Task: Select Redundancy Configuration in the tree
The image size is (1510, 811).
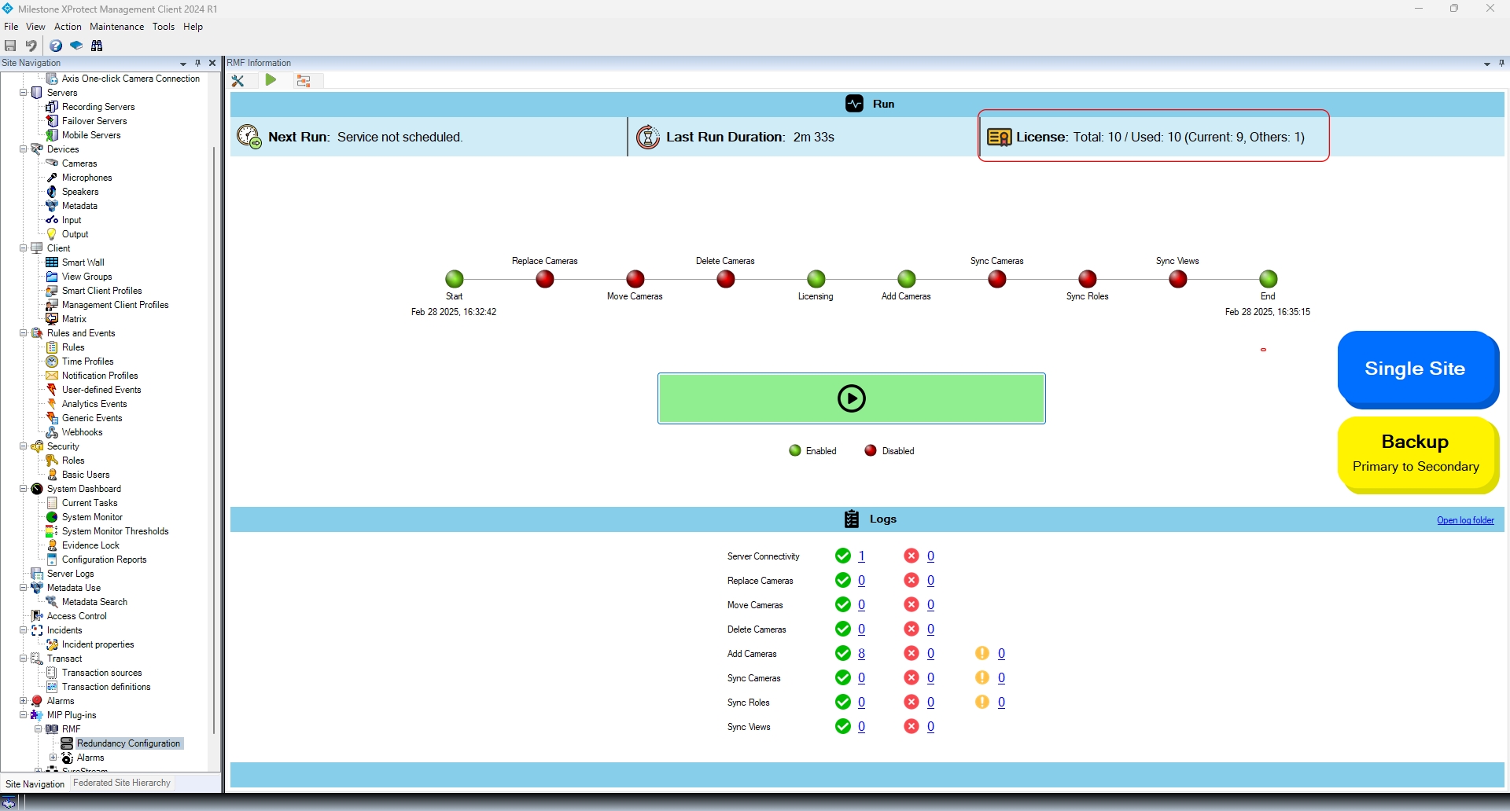Action: pos(128,743)
